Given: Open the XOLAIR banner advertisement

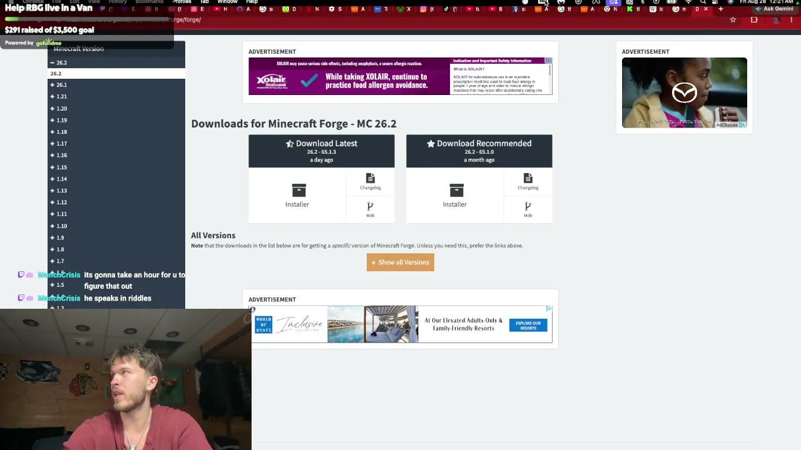Looking at the screenshot, I should pos(400,76).
